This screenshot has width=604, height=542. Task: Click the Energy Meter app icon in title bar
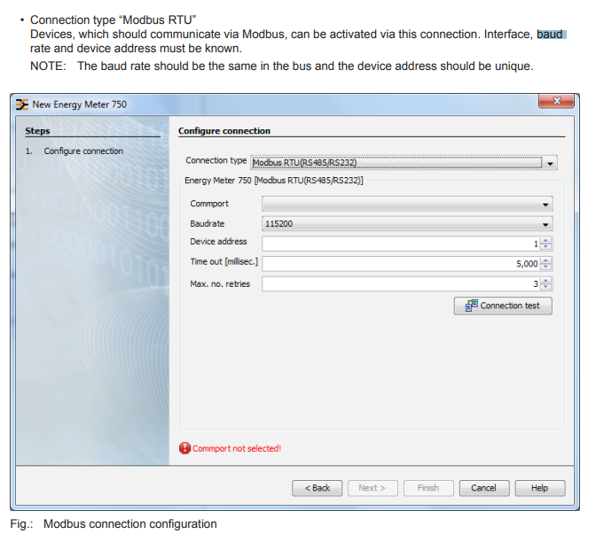click(x=22, y=105)
